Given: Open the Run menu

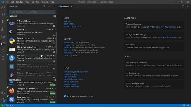Looking at the screenshot, I should (38, 2).
